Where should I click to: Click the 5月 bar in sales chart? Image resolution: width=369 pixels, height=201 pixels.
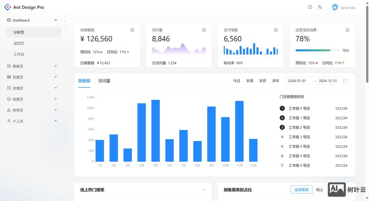coord(156,131)
